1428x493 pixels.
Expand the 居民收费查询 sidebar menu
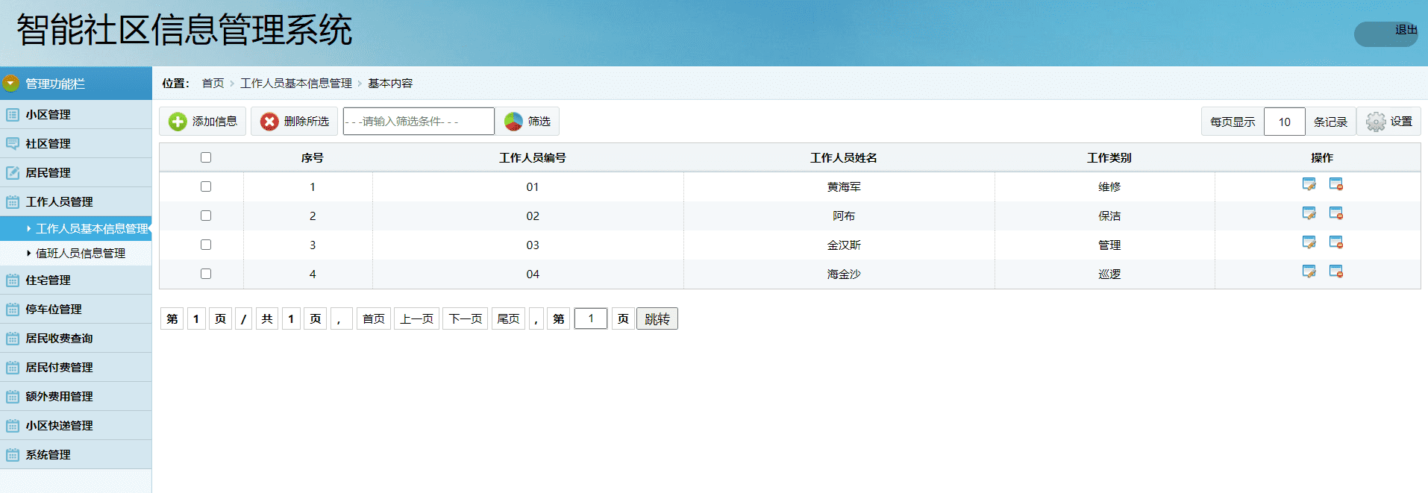(75, 339)
